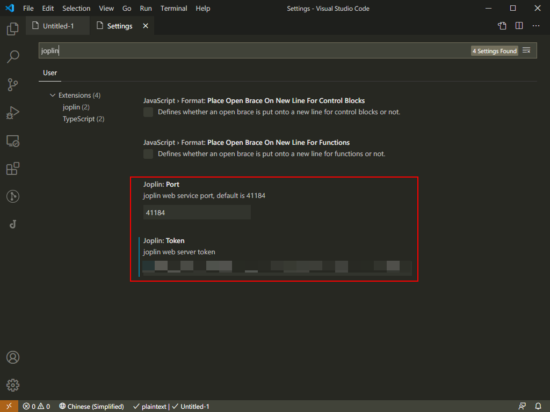Open the feedback icon in status bar
Screen dimensions: 550x412
click(522, 407)
